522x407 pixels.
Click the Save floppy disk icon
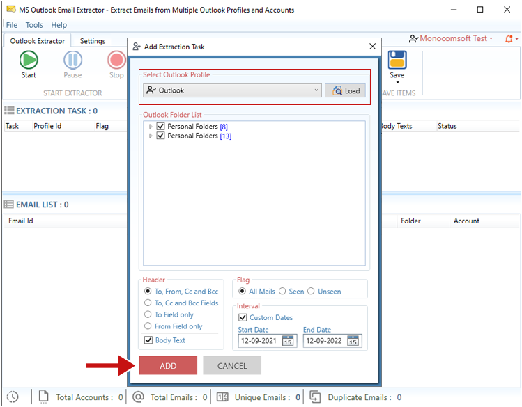[397, 60]
